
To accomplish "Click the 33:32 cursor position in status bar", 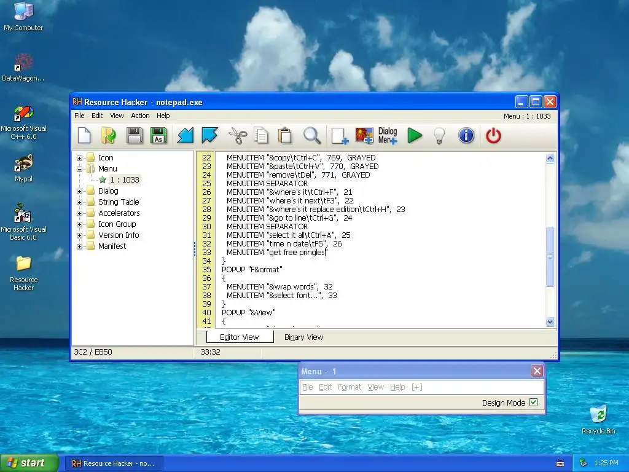I will coord(210,352).
